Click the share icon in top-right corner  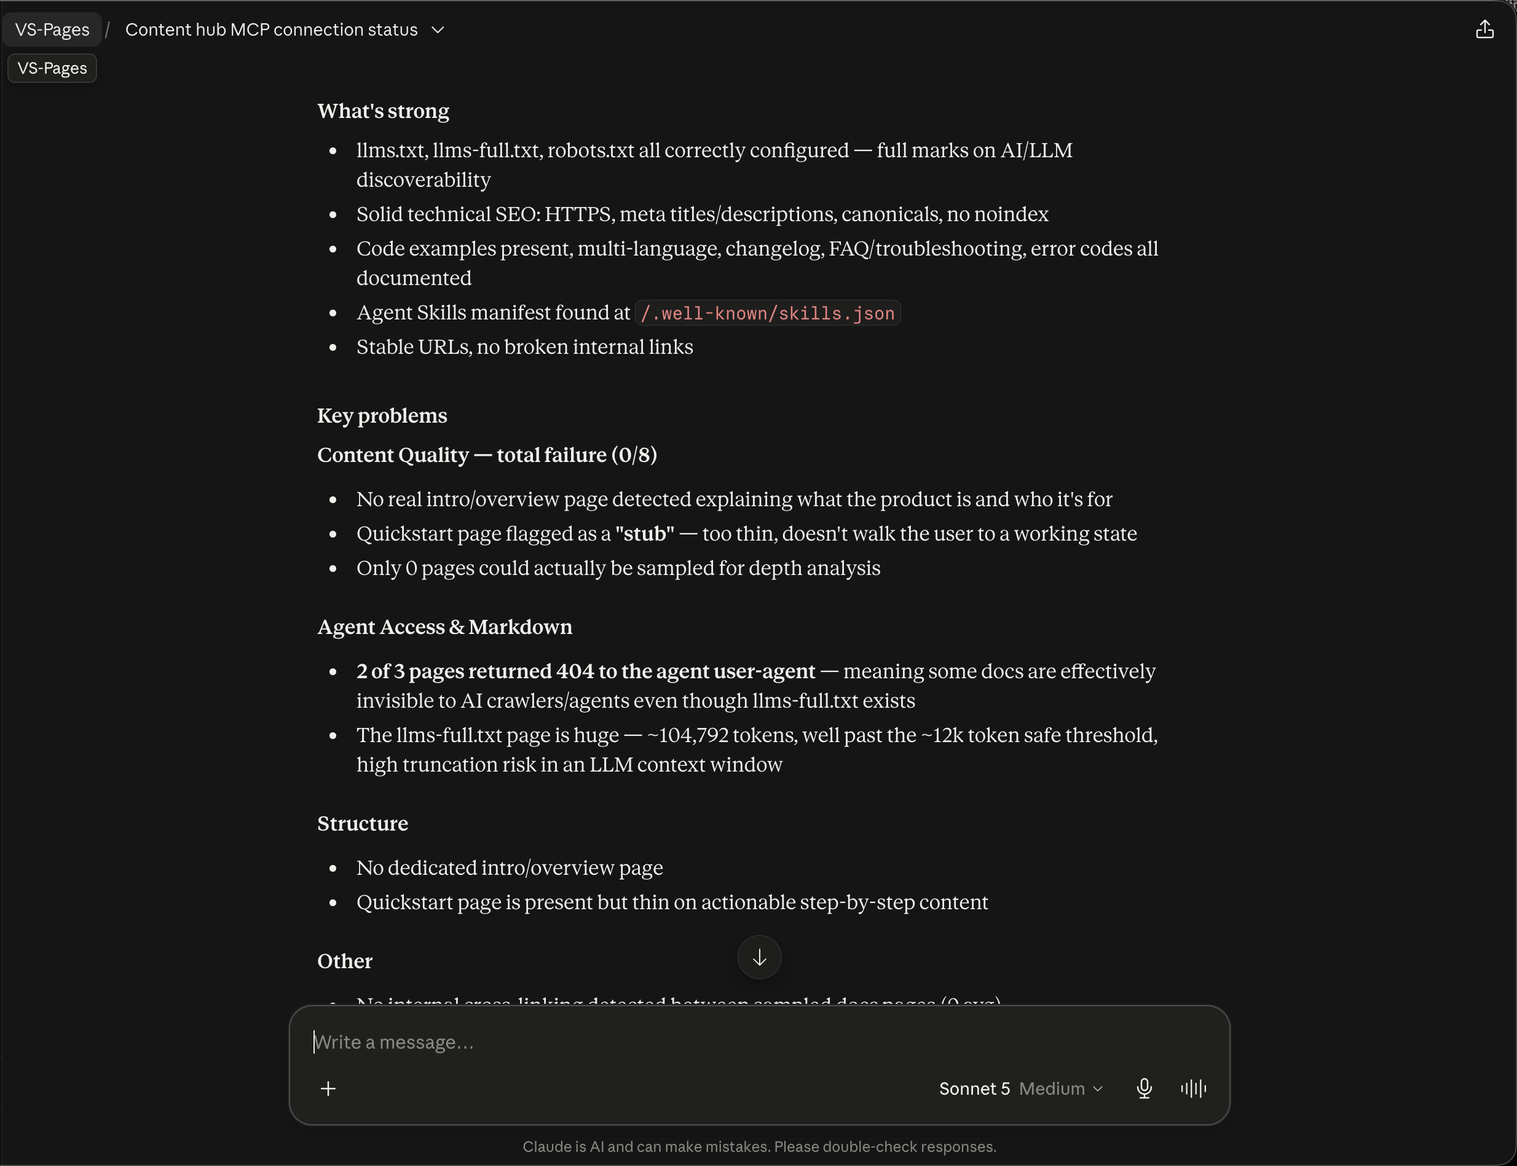point(1484,29)
